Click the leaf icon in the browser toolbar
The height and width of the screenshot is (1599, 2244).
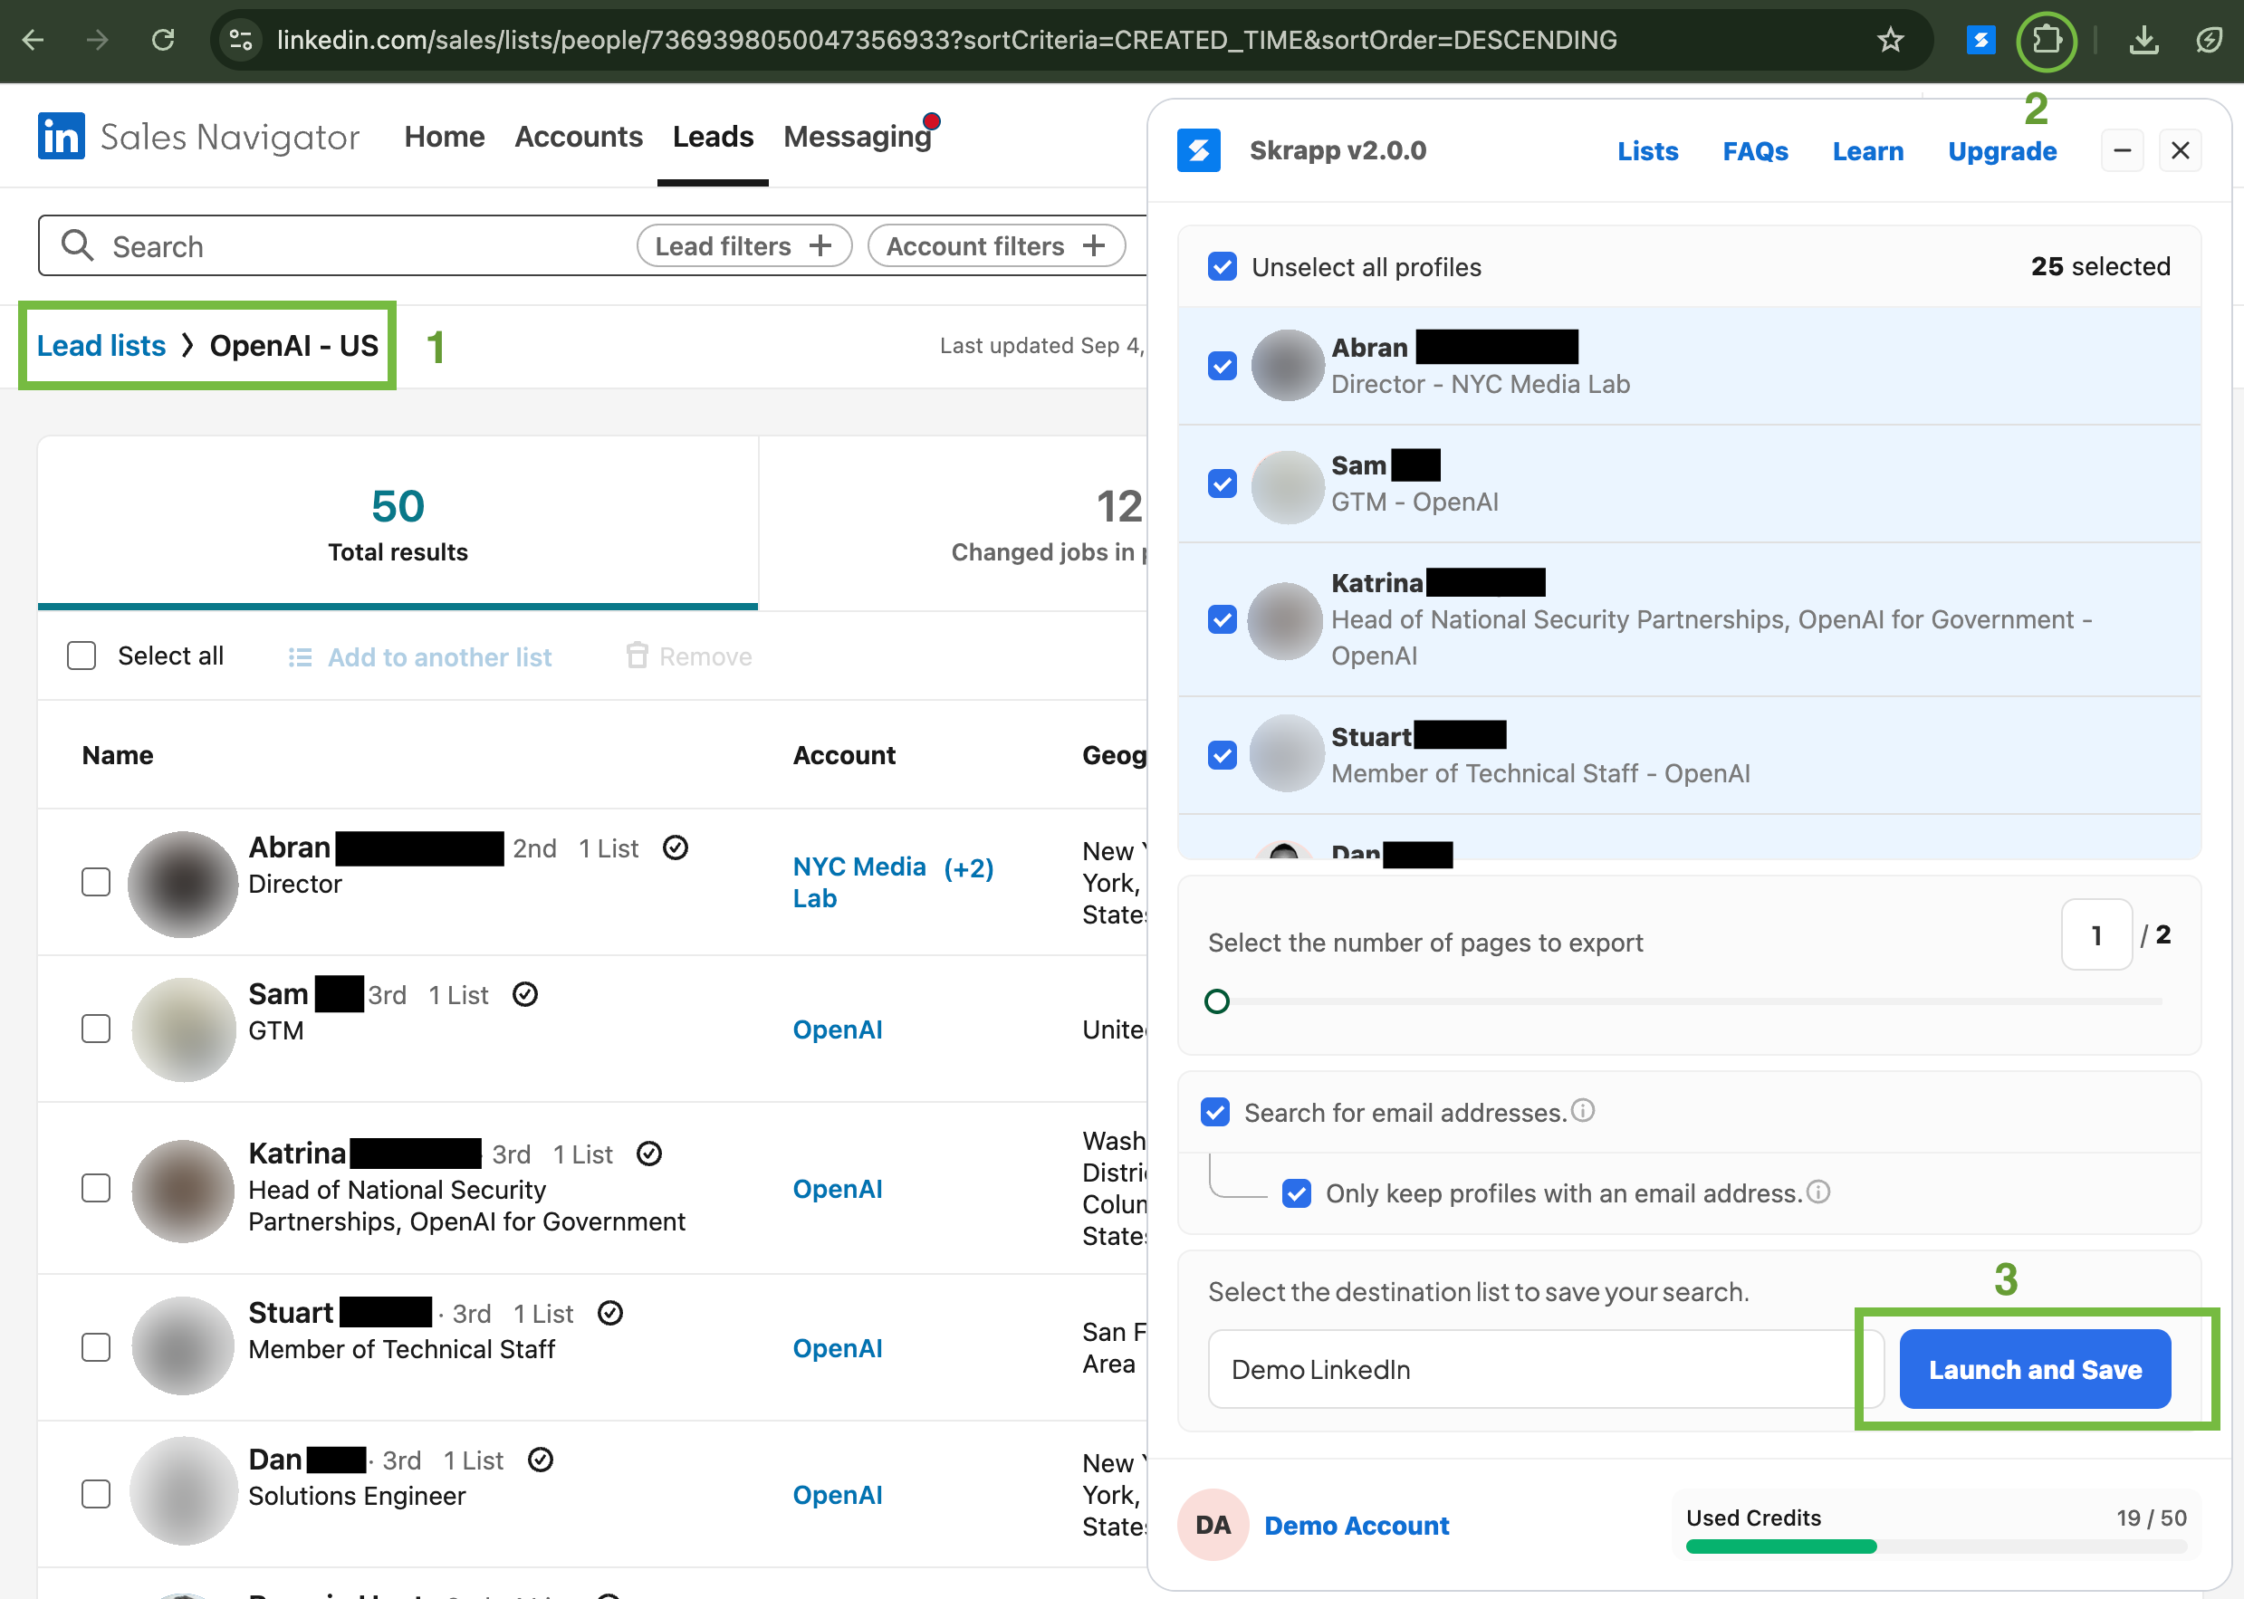tap(2209, 41)
